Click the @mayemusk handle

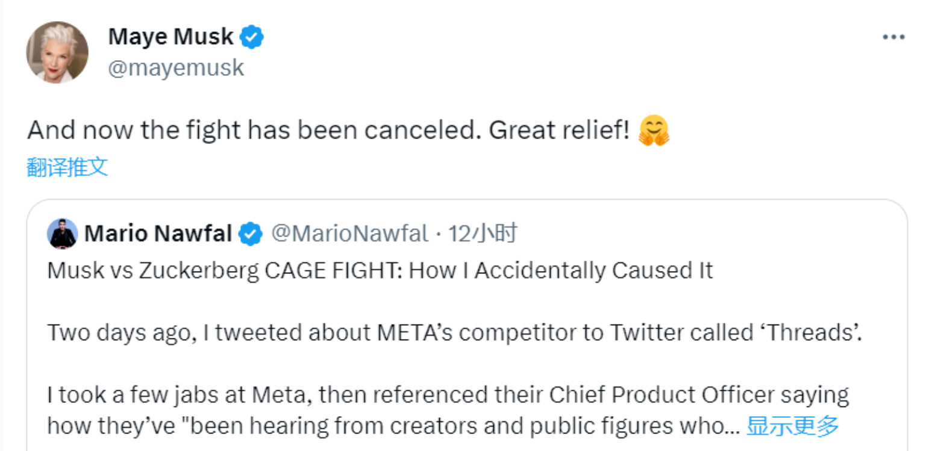175,67
